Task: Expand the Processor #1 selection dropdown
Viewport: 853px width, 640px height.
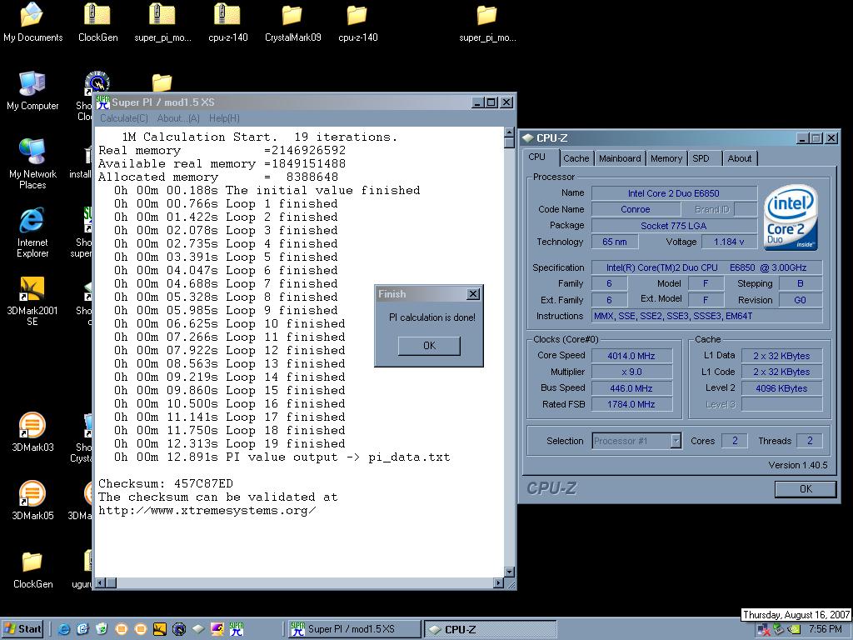Action: point(676,441)
